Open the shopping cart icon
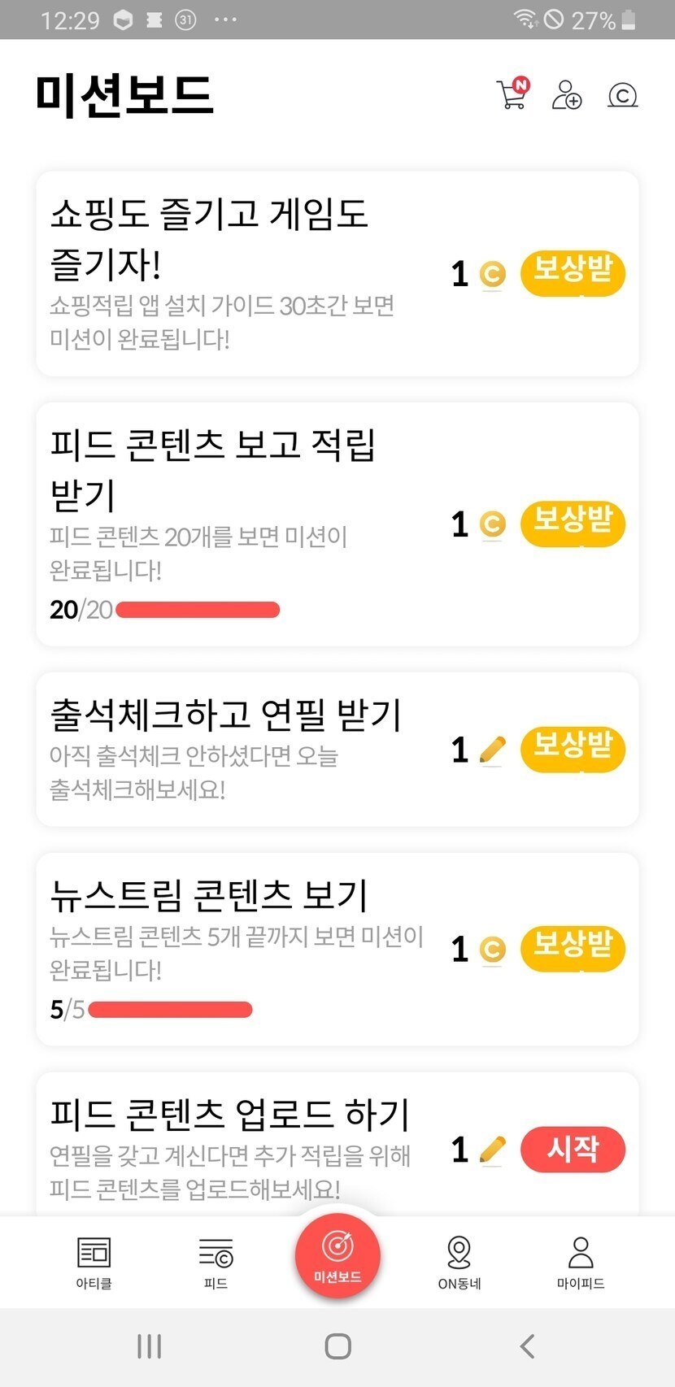Screen dimensions: 675x1387 512,95
